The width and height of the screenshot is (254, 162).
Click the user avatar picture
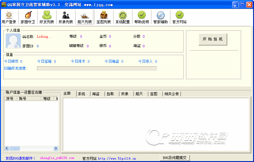pyautogui.click(x=13, y=41)
